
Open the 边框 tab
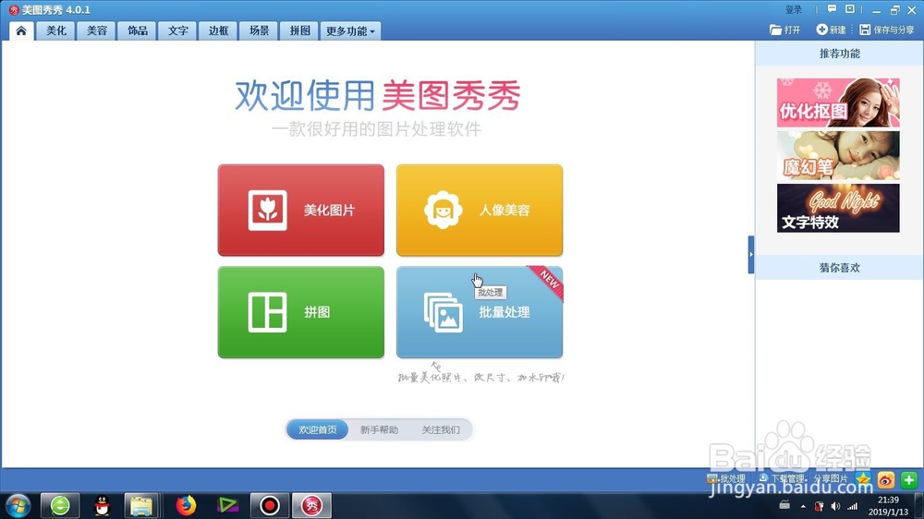click(x=218, y=30)
